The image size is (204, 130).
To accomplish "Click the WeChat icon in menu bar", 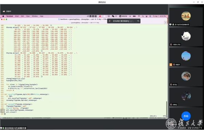I will coord(113,16).
